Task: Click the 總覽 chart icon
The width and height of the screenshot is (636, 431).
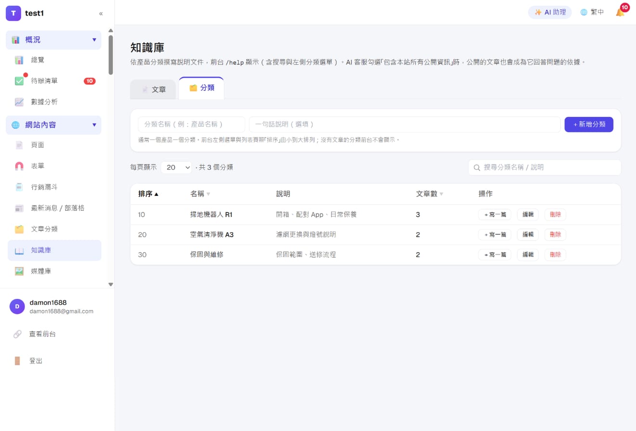Action: [x=19, y=60]
